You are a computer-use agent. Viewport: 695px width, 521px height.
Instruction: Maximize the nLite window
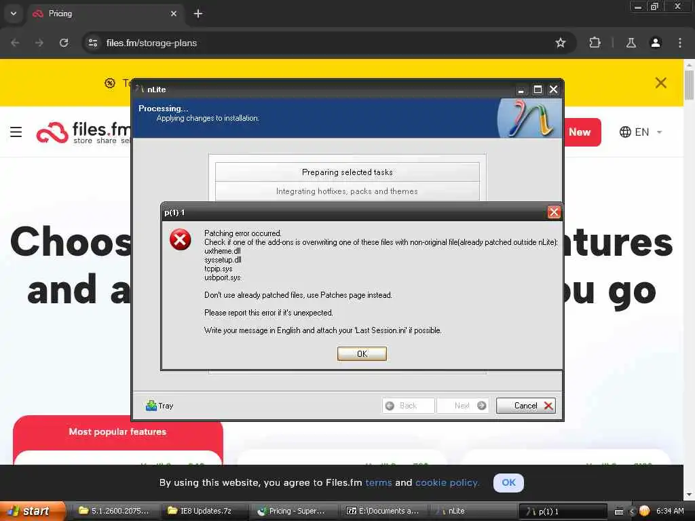(x=538, y=90)
